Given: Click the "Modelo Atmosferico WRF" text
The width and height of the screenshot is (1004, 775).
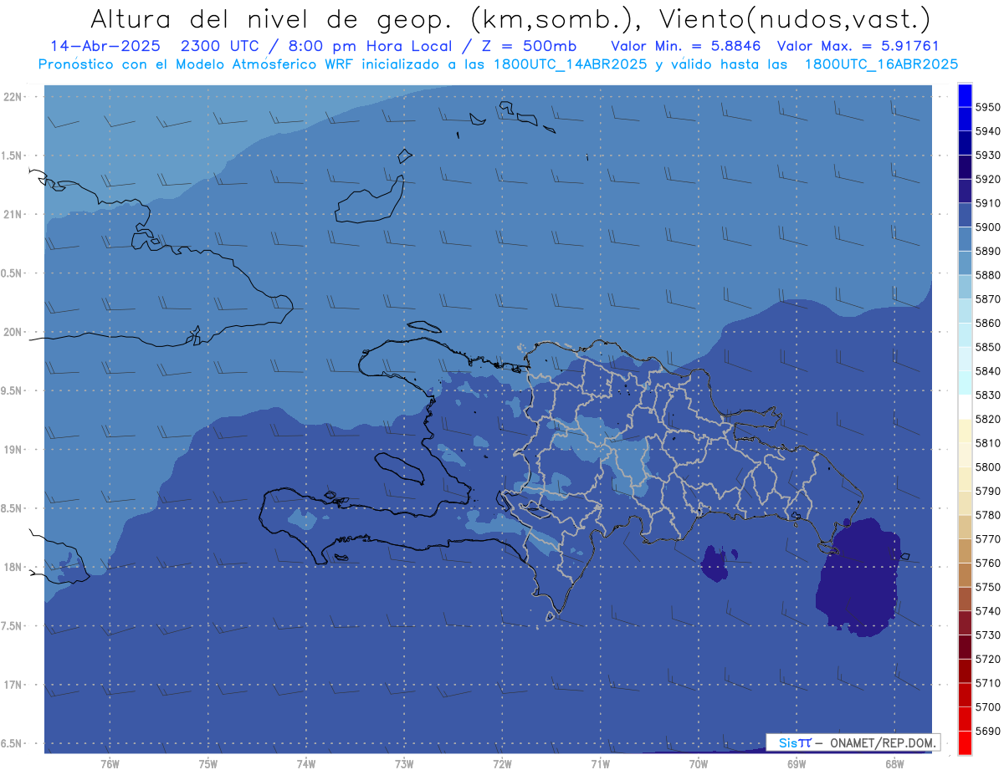Looking at the screenshot, I should [x=263, y=64].
